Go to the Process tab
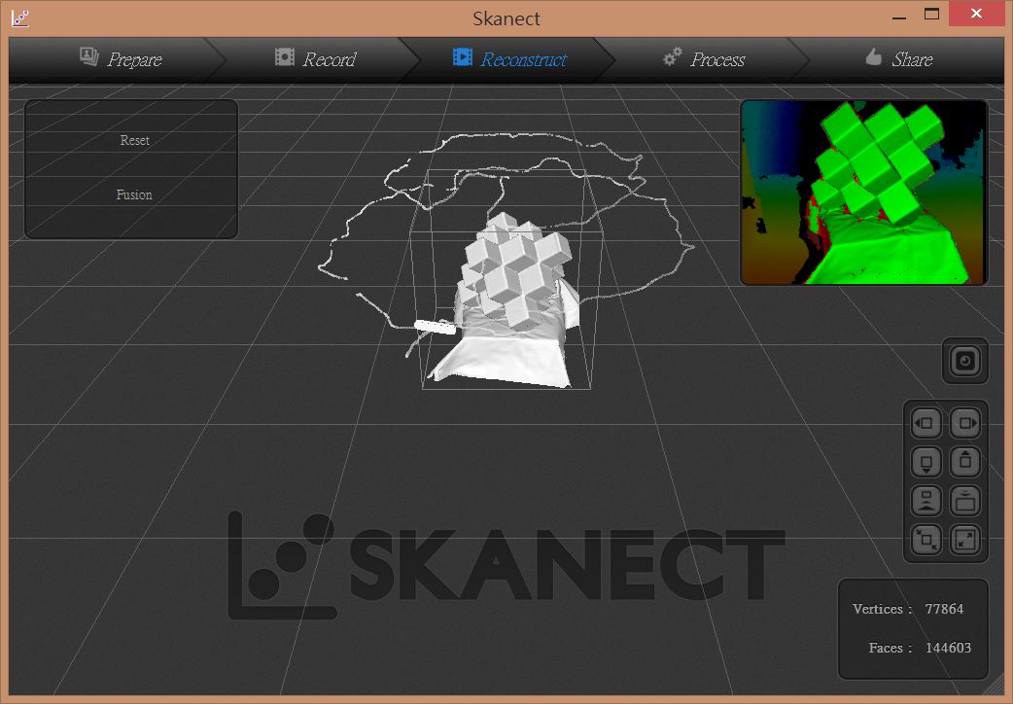 point(704,59)
